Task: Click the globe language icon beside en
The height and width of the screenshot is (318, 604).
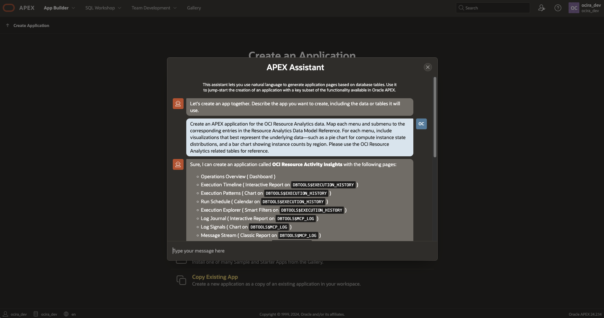Action: tap(66, 314)
